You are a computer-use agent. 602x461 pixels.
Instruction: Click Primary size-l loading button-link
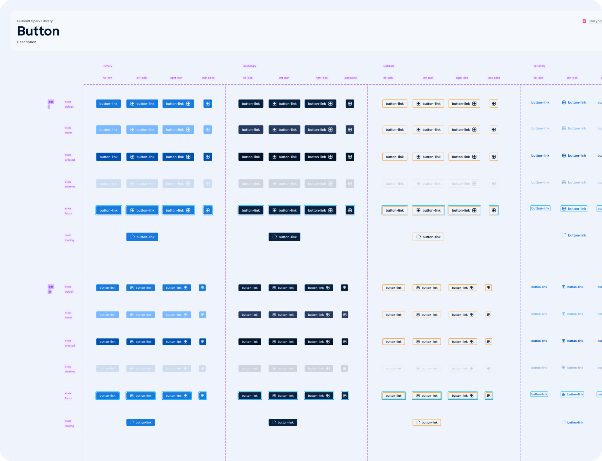pyautogui.click(x=142, y=237)
